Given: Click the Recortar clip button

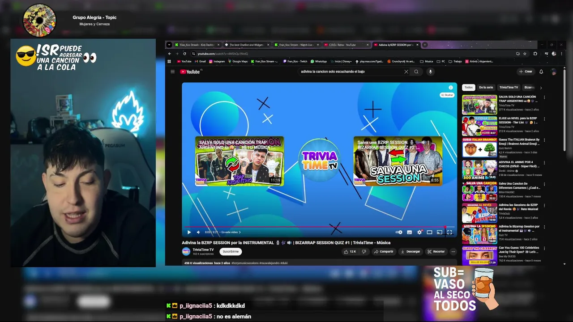Looking at the screenshot, I should (x=436, y=251).
